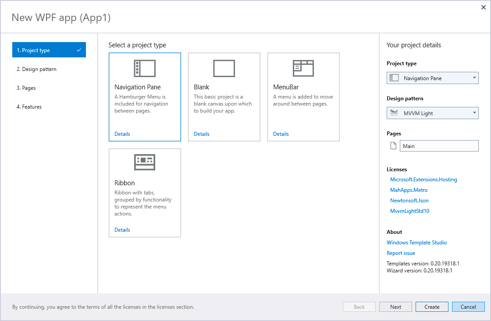
Task: Go to step 1. Project type
Action: point(49,50)
